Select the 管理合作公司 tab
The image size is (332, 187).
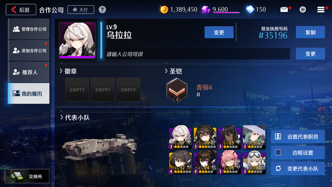29,29
